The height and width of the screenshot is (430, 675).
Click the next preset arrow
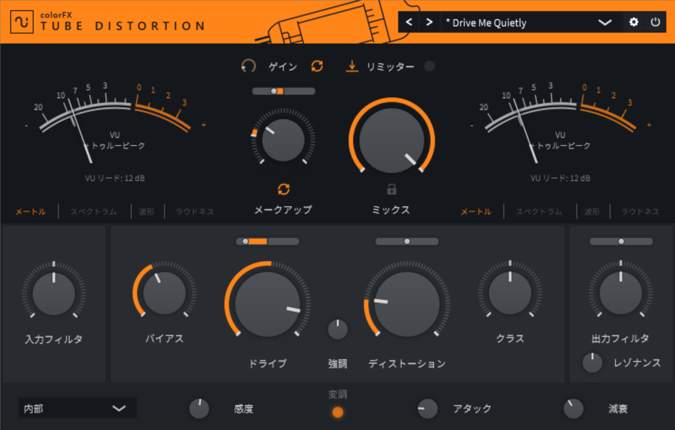point(429,23)
